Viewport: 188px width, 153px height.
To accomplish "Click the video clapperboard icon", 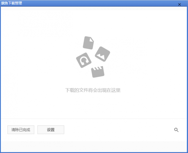I will [97, 71].
